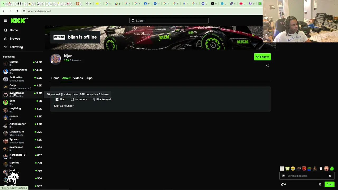338x190 pixels.
Task: Switch to the channel Home tab
Action: [x=55, y=78]
